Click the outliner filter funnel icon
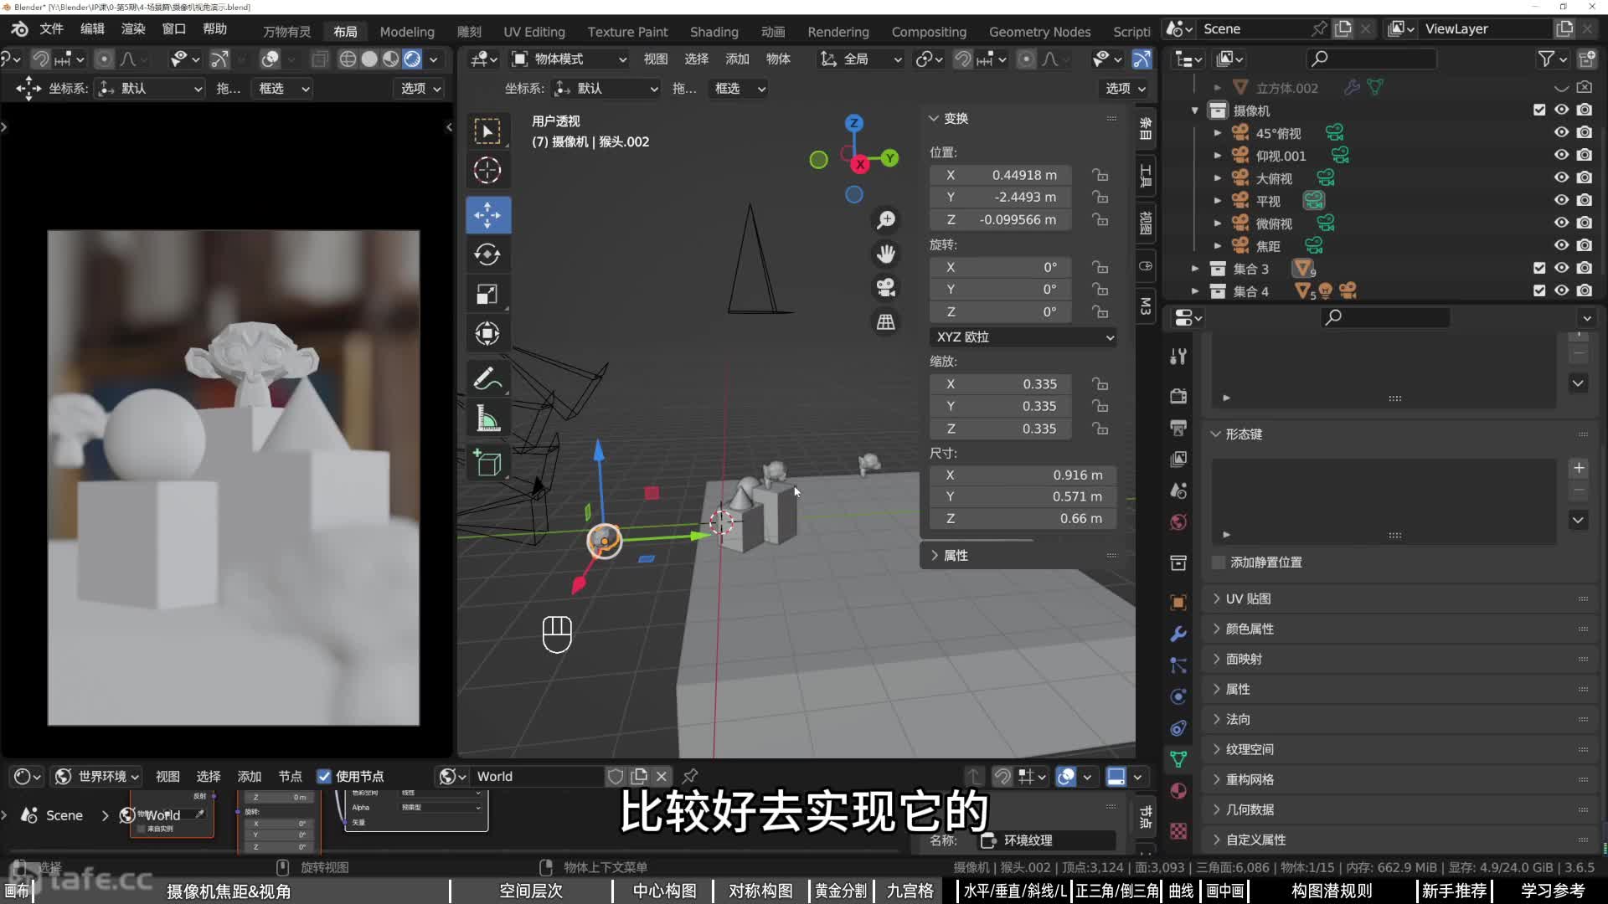The height and width of the screenshot is (904, 1608). [1546, 59]
